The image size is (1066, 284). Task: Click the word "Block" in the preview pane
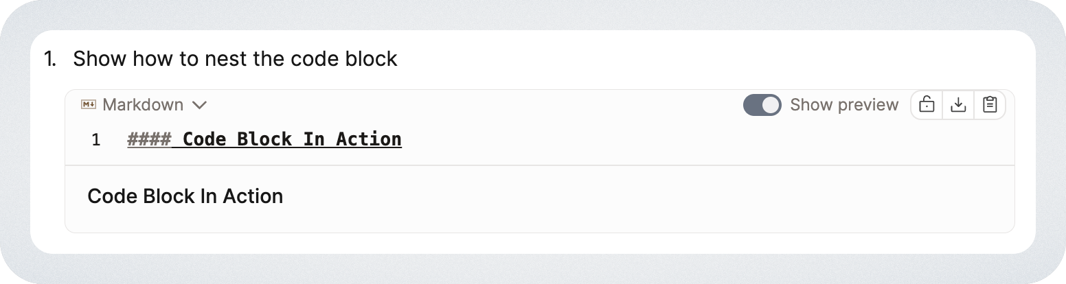click(168, 197)
